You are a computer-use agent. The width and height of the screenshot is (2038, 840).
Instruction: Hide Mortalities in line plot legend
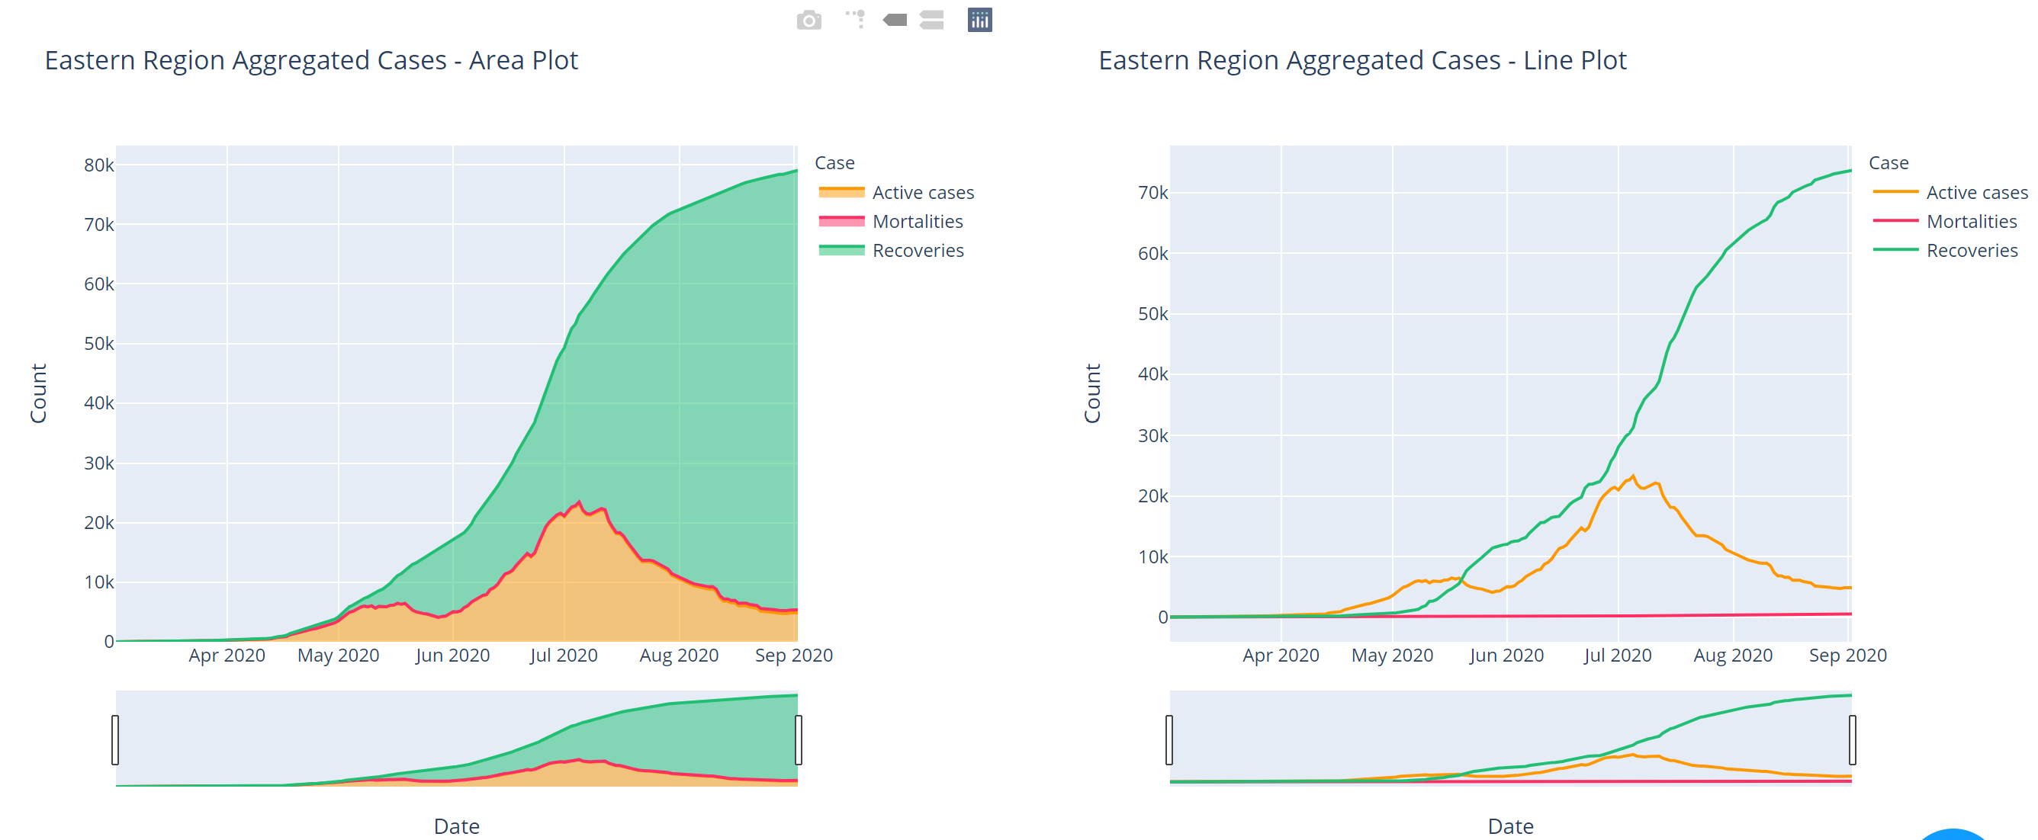click(1971, 222)
